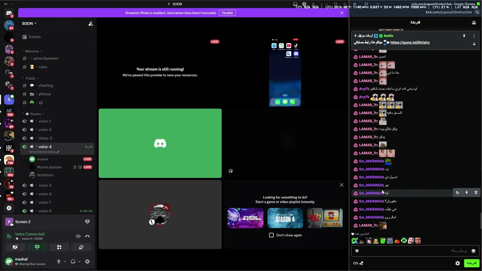Toggle headphones deafen
The width and height of the screenshot is (482, 271).
click(73, 262)
